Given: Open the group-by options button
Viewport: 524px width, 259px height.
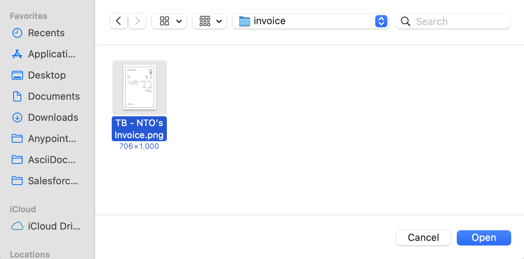Looking at the screenshot, I should coord(210,21).
